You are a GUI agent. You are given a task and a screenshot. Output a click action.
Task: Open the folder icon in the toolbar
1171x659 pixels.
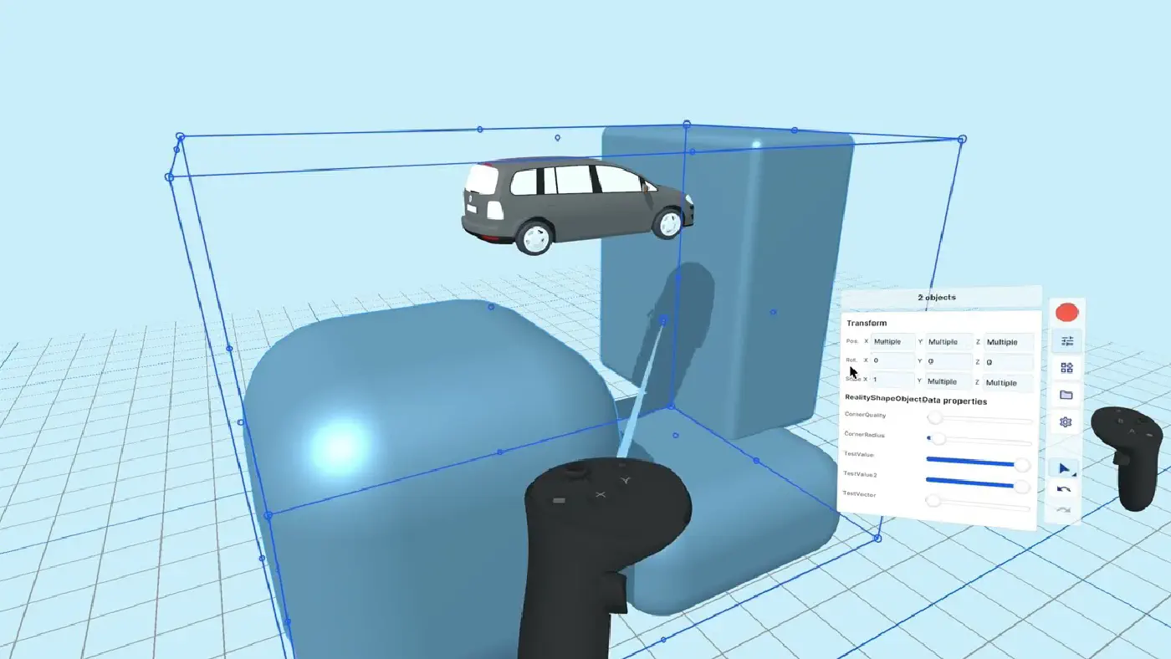coord(1066,395)
